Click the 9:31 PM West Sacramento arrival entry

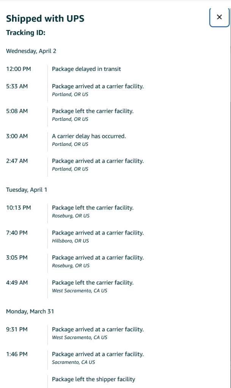click(x=97, y=330)
